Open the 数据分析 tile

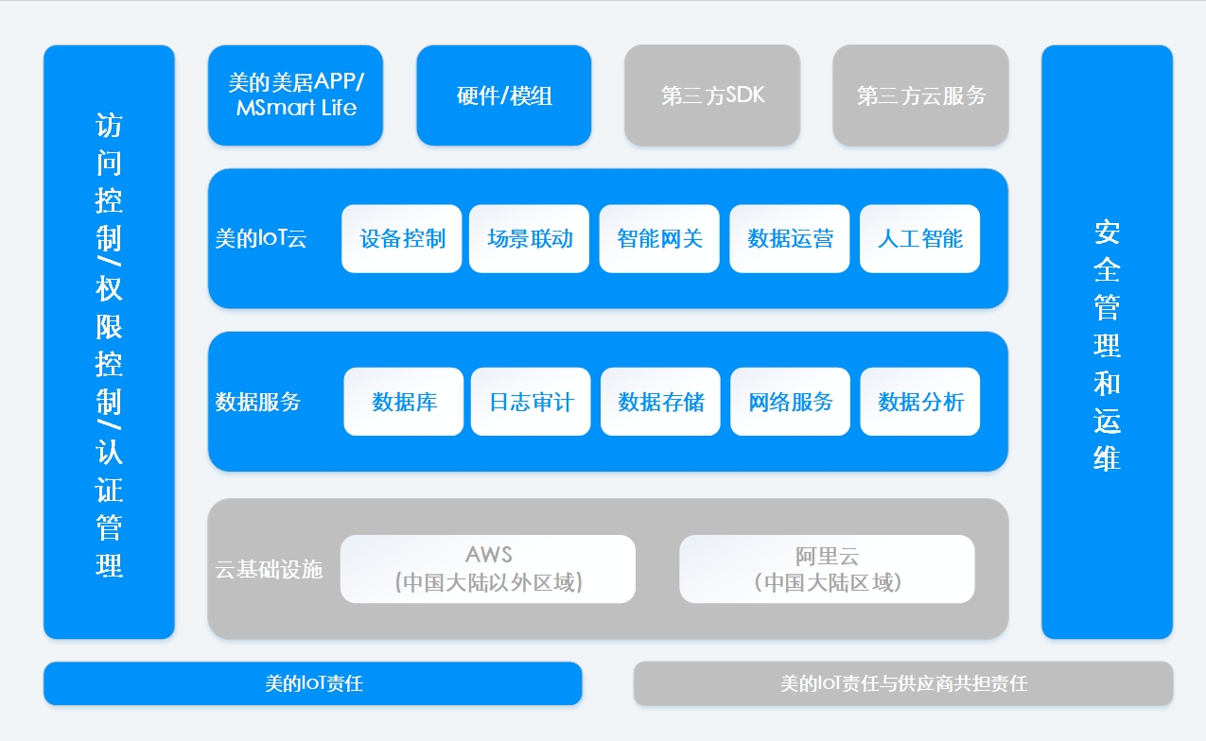click(x=919, y=402)
